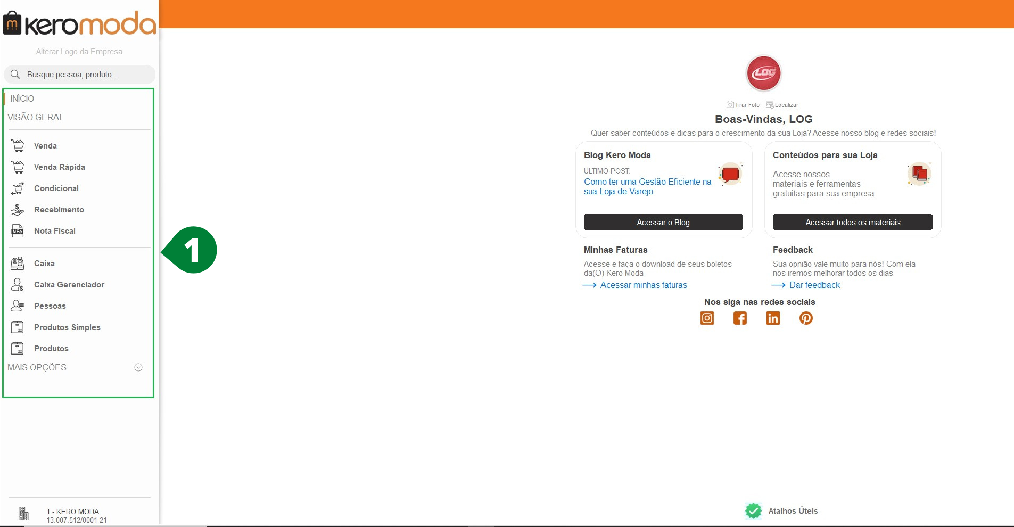Image resolution: width=1014 pixels, height=527 pixels.
Task: Click the keromoda logo
Action: coord(80,23)
